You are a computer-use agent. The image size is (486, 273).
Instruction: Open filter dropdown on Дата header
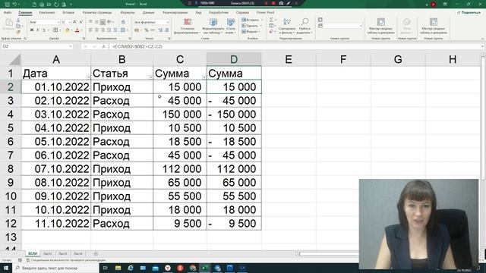88,77
